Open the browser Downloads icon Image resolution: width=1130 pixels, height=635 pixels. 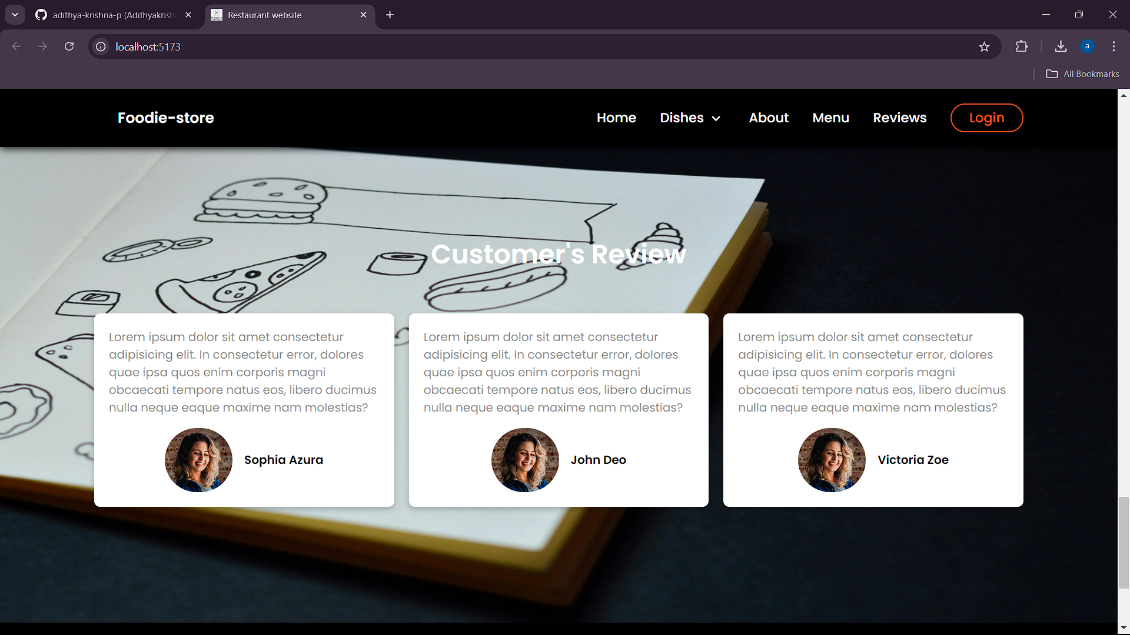(1061, 46)
